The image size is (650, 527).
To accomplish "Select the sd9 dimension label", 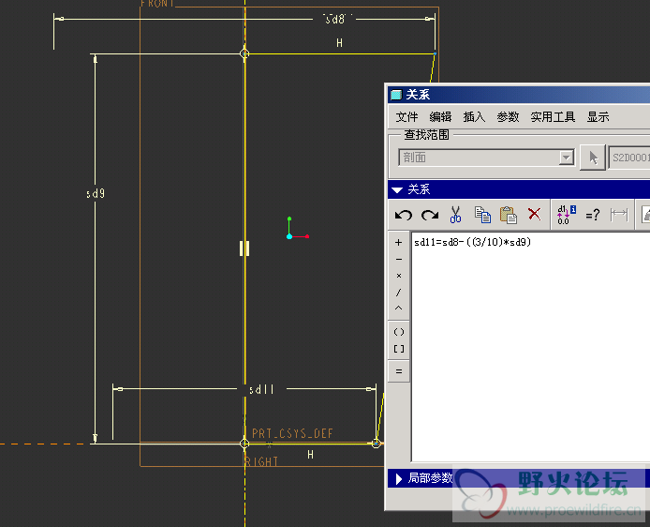I will 96,193.
